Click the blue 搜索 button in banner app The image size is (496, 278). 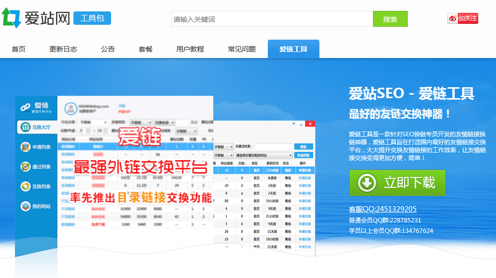pyautogui.click(x=304, y=147)
